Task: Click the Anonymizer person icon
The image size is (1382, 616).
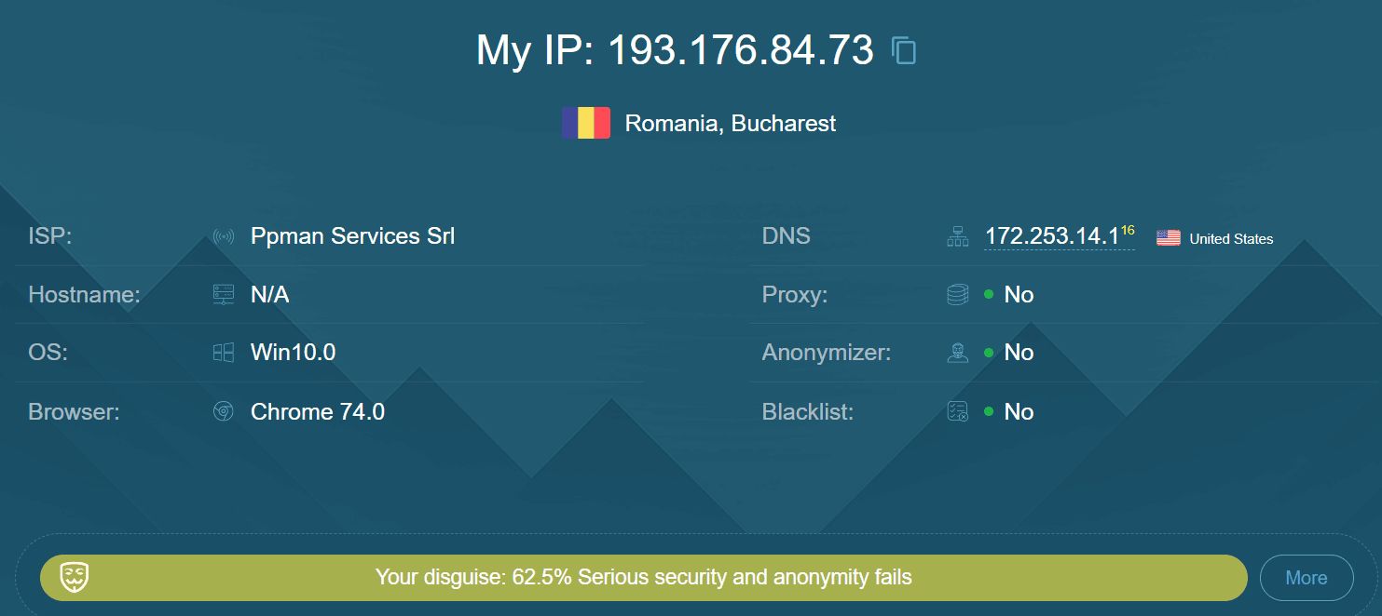Action: coord(957,353)
